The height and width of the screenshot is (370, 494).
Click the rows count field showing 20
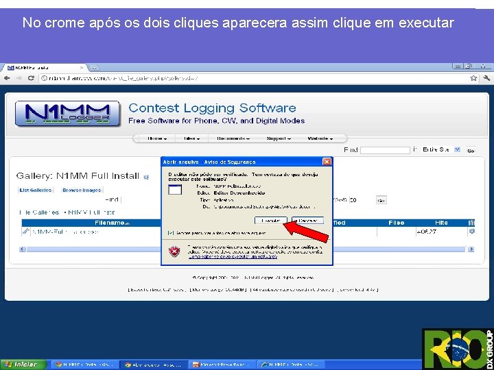pyautogui.click(x=361, y=200)
